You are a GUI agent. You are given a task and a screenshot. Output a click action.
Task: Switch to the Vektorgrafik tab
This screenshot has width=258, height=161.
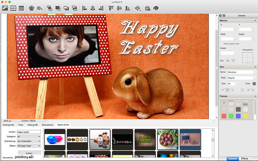(33, 125)
